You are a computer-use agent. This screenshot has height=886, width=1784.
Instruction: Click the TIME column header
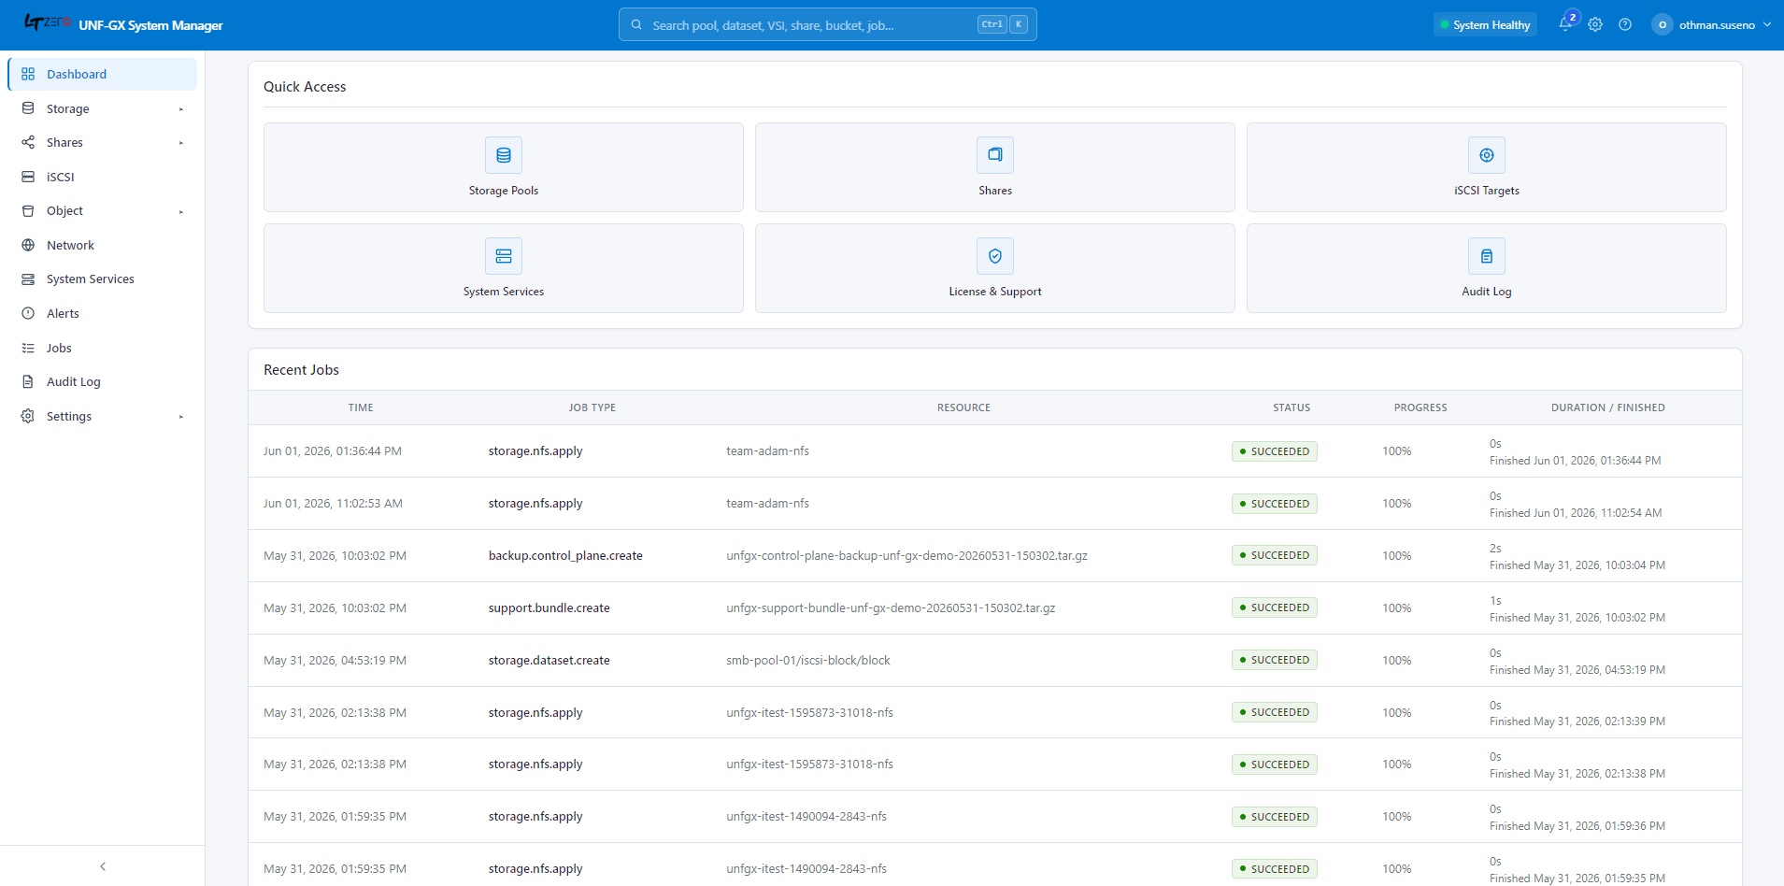(361, 407)
